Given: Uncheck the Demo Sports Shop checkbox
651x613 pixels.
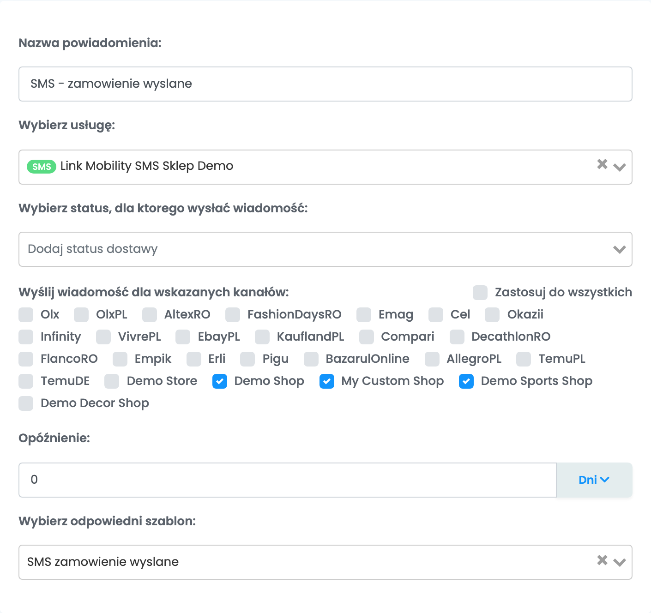Looking at the screenshot, I should [x=466, y=381].
